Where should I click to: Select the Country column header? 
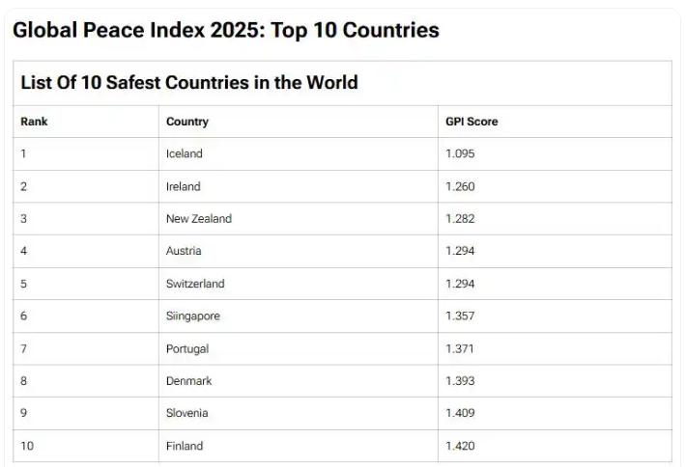(186, 122)
